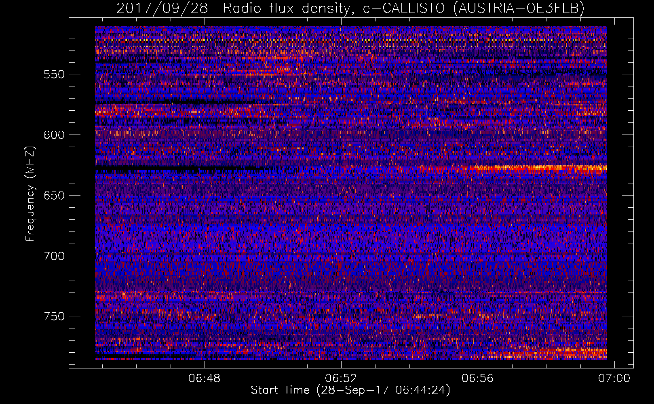
Task: Select the 700 frequency axis label
Action: [54, 256]
